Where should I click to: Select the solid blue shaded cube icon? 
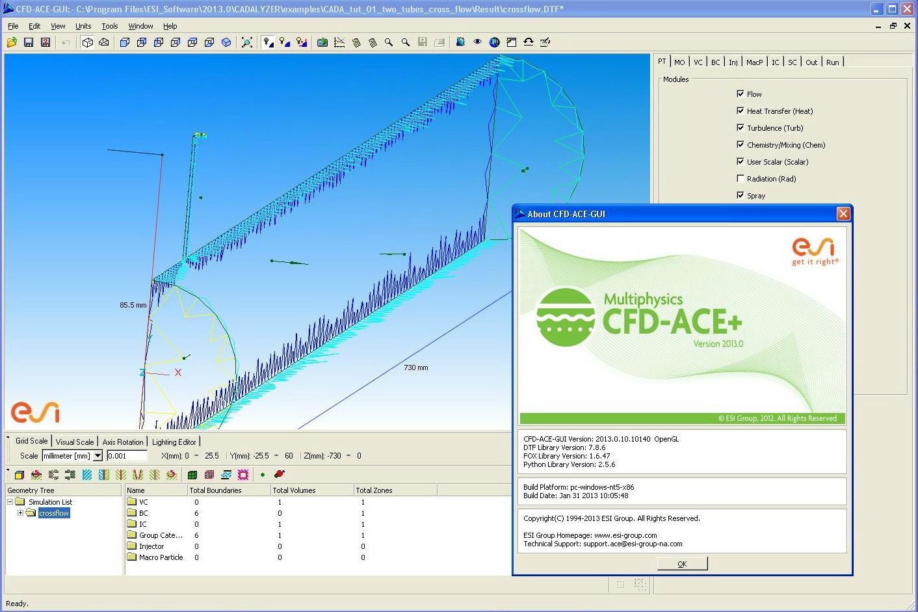226,42
